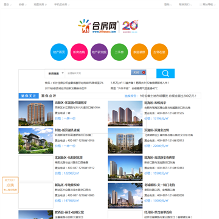Screen dimensions: 219x219
Task: Open thumbnail priced 15500元/㎡ in 瑶海区
Action: point(125,169)
